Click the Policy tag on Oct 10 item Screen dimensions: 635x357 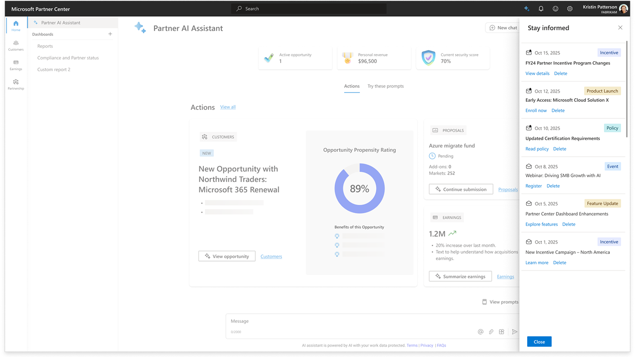pyautogui.click(x=612, y=128)
